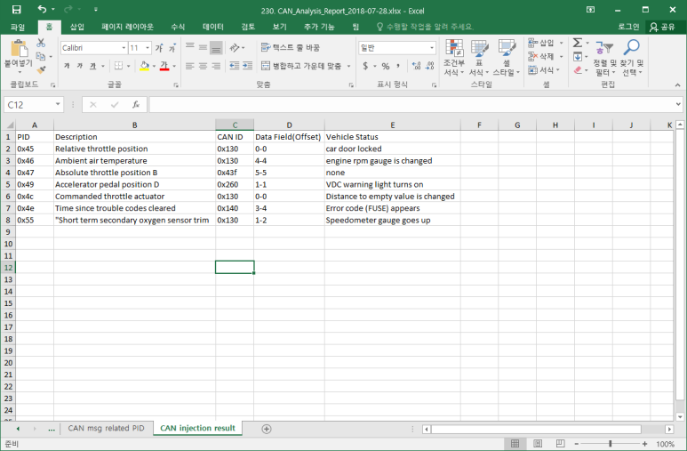687x451 pixels.
Task: Open the cell Format menu
Action: pos(542,69)
